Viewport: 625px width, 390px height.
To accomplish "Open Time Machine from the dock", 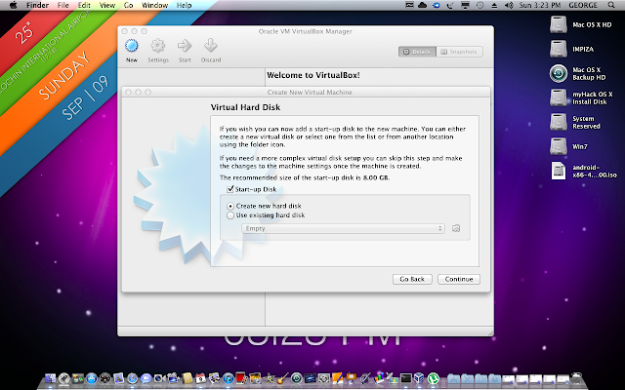I will click(297, 378).
